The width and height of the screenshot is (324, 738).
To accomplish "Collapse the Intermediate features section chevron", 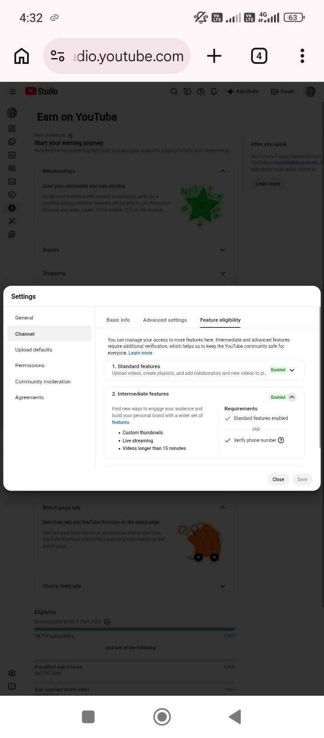I will [x=292, y=397].
